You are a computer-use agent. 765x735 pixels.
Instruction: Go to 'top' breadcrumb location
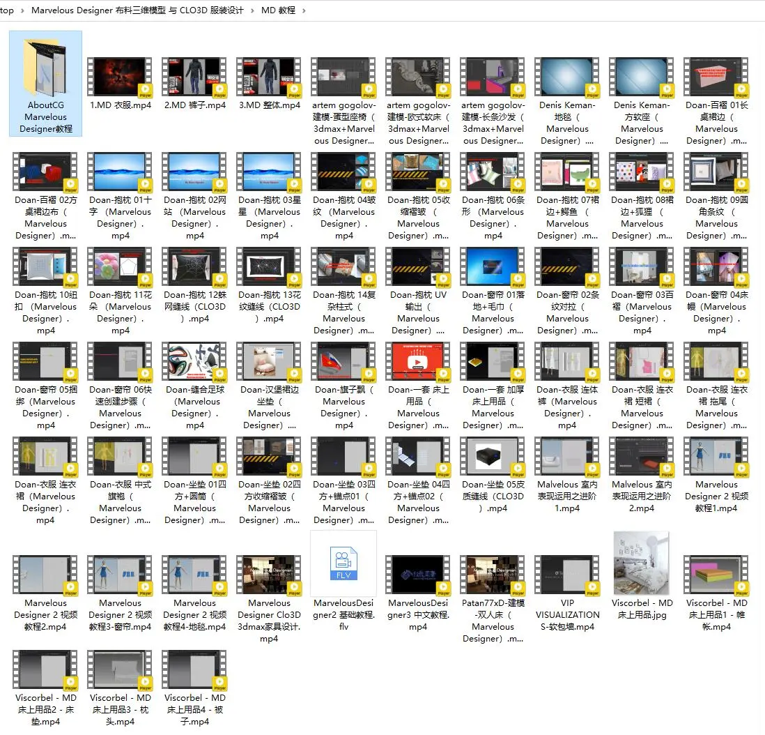coord(7,10)
